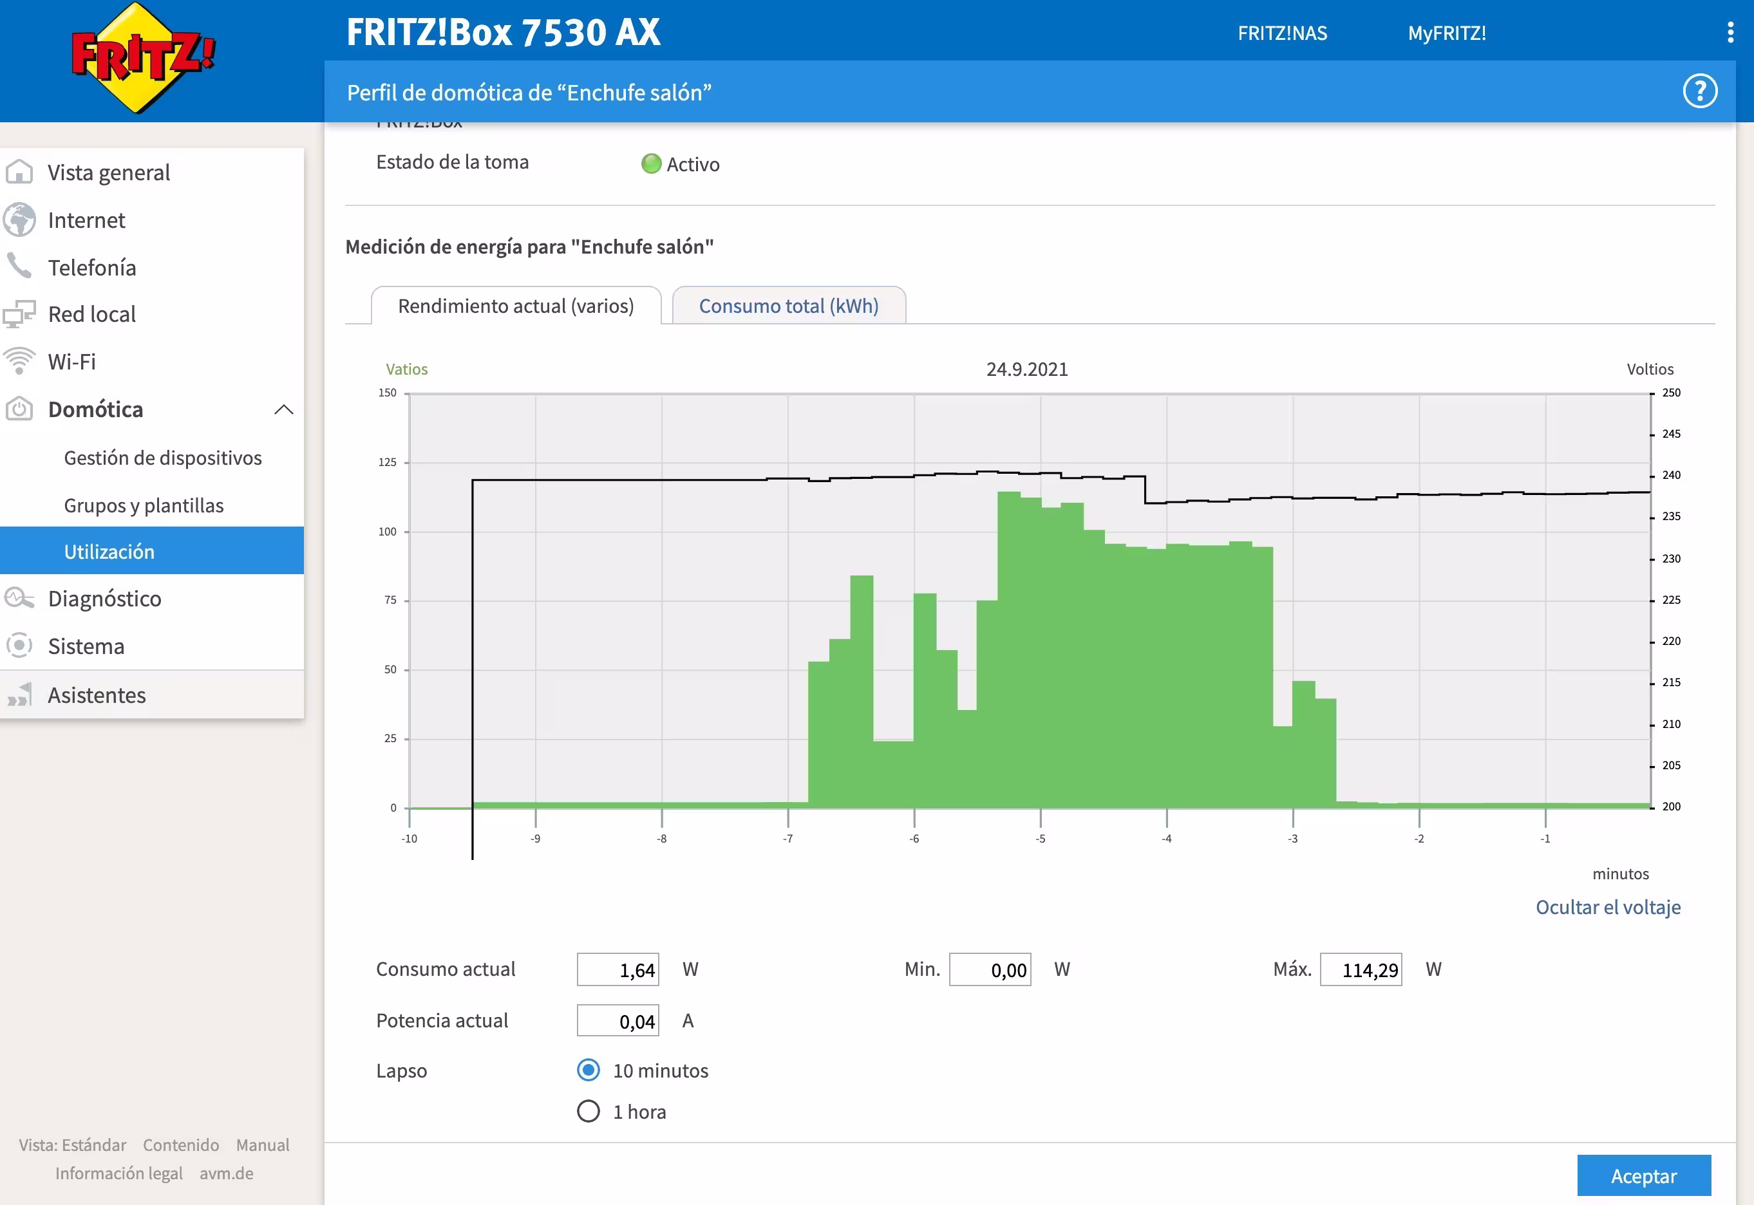Open Red local menu item
The height and width of the screenshot is (1205, 1754).
click(x=152, y=314)
